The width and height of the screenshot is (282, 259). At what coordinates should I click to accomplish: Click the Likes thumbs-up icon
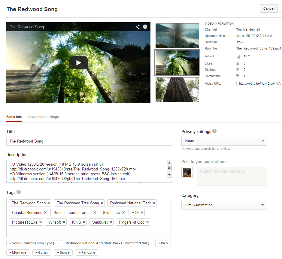point(238,63)
